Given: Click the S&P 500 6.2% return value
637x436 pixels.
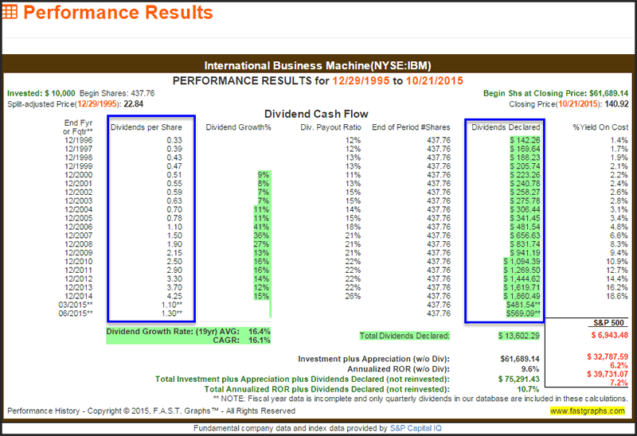Looking at the screenshot, I should tap(619, 365).
